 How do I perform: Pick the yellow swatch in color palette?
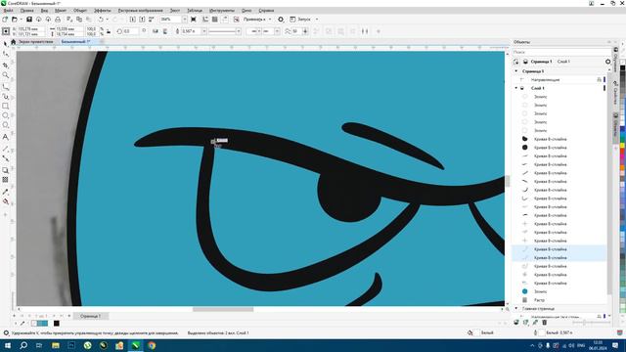(x=622, y=146)
